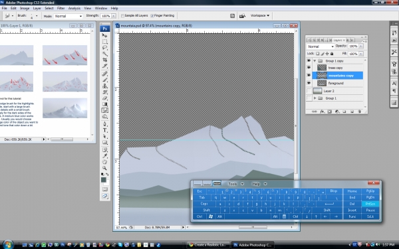Click the delete layer trash icon
This screenshot has width=399, height=249.
point(360,112)
